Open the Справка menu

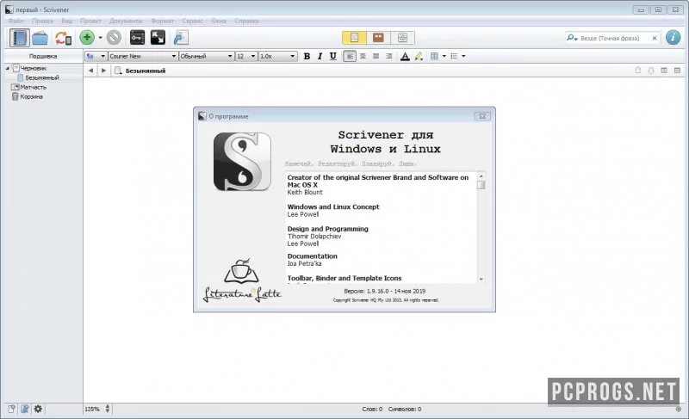pyautogui.click(x=246, y=21)
